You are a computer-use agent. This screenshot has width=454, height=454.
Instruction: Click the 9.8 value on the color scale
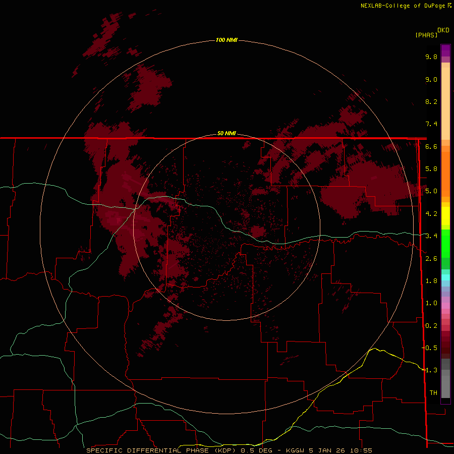click(x=431, y=56)
